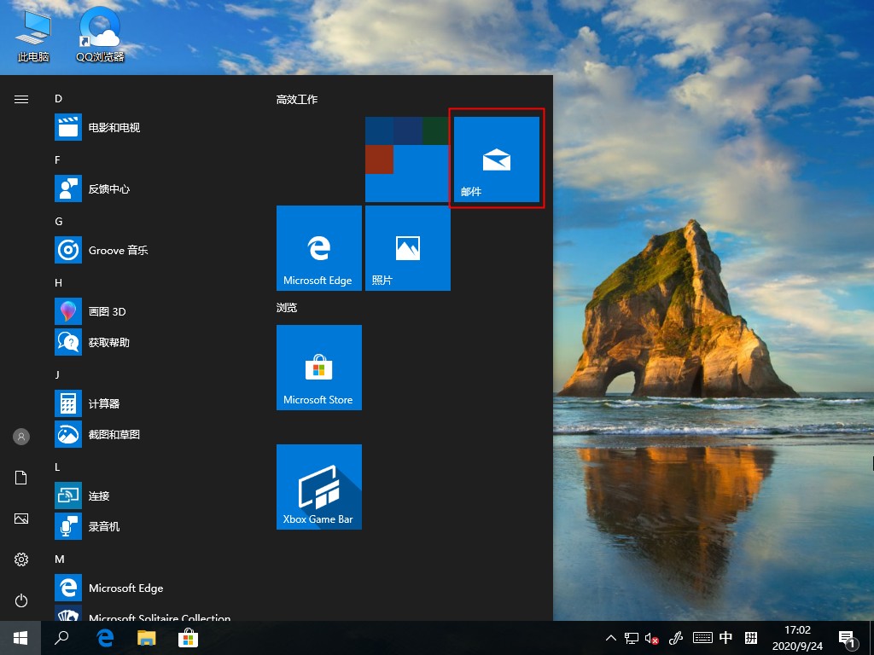
Task: Open the 照片 Photos tile
Action: tap(407, 247)
